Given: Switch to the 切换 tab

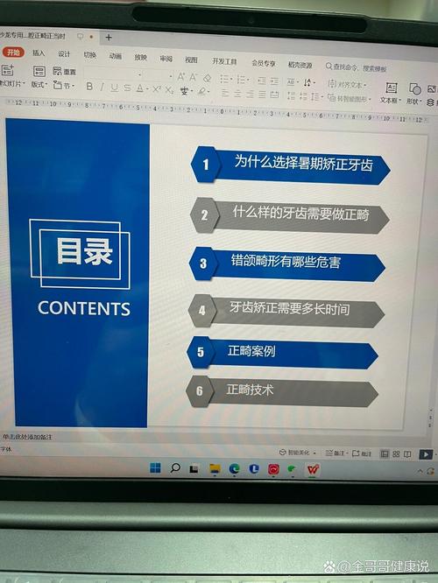Looking at the screenshot, I should coord(89,55).
